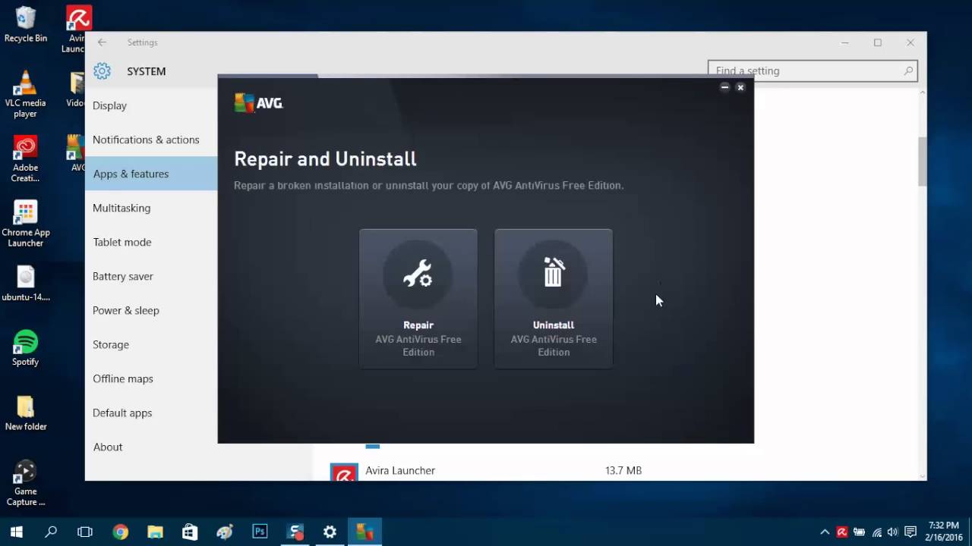Open Task View from taskbar
Screen dimensions: 972x546
click(x=85, y=532)
